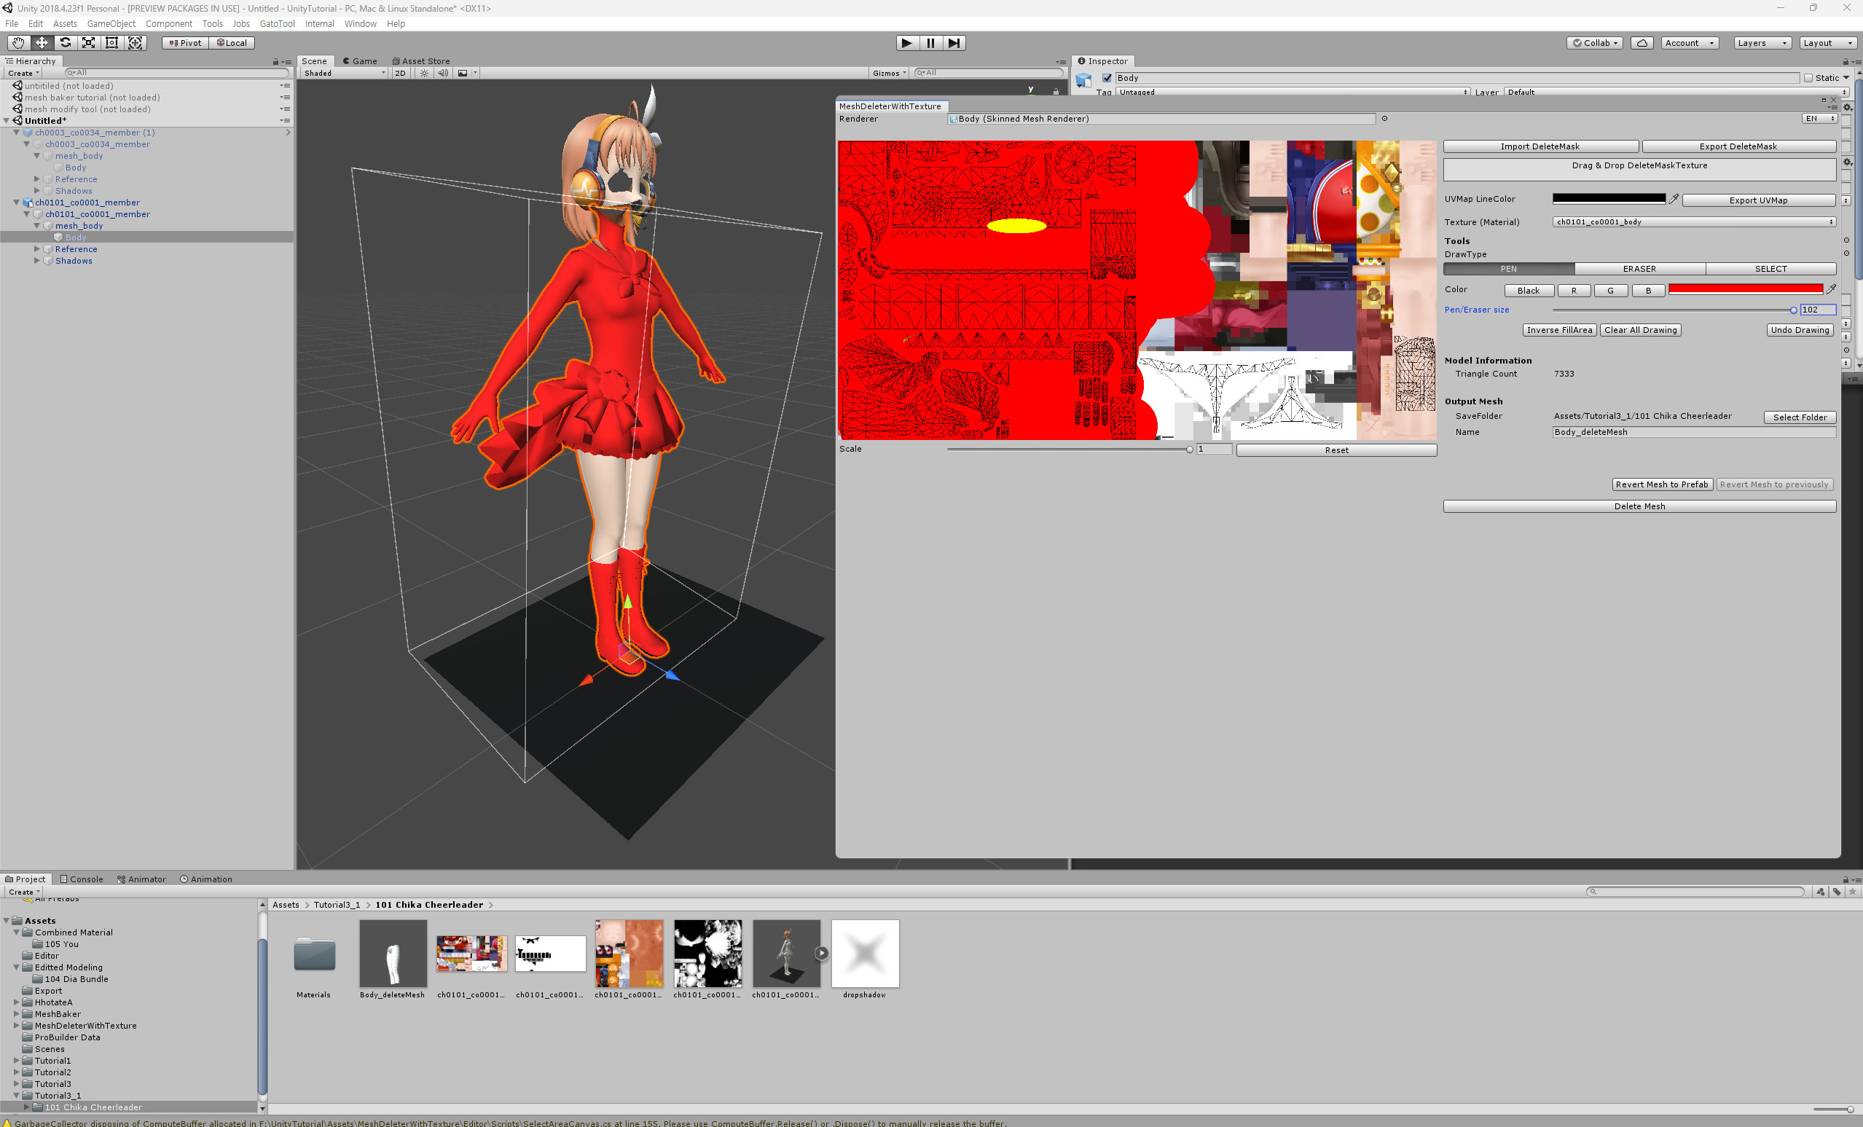
Task: Switch to the Game tab
Action: (x=361, y=60)
